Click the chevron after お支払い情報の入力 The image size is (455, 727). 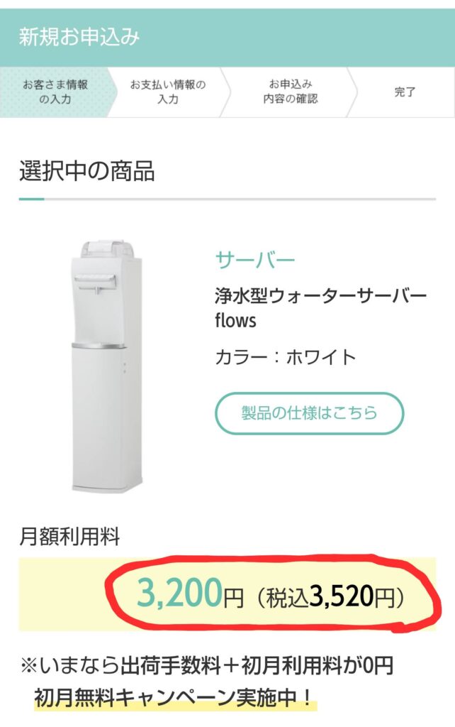(225, 92)
